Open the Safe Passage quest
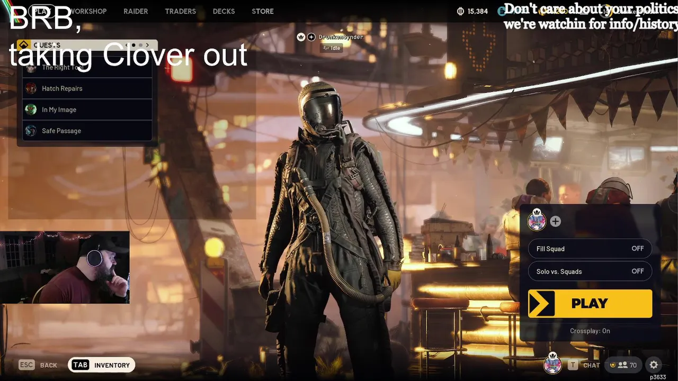Screen dimensions: 678x381 [87, 131]
